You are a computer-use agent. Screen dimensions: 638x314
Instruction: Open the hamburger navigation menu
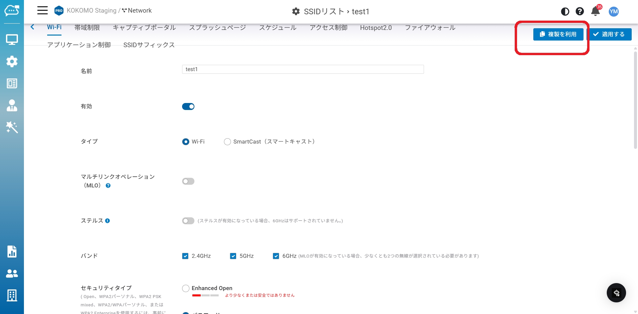42,11
